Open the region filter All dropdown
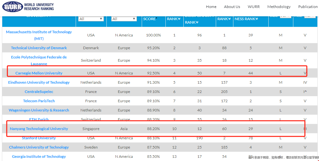319x161 pixels. [x=124, y=19]
